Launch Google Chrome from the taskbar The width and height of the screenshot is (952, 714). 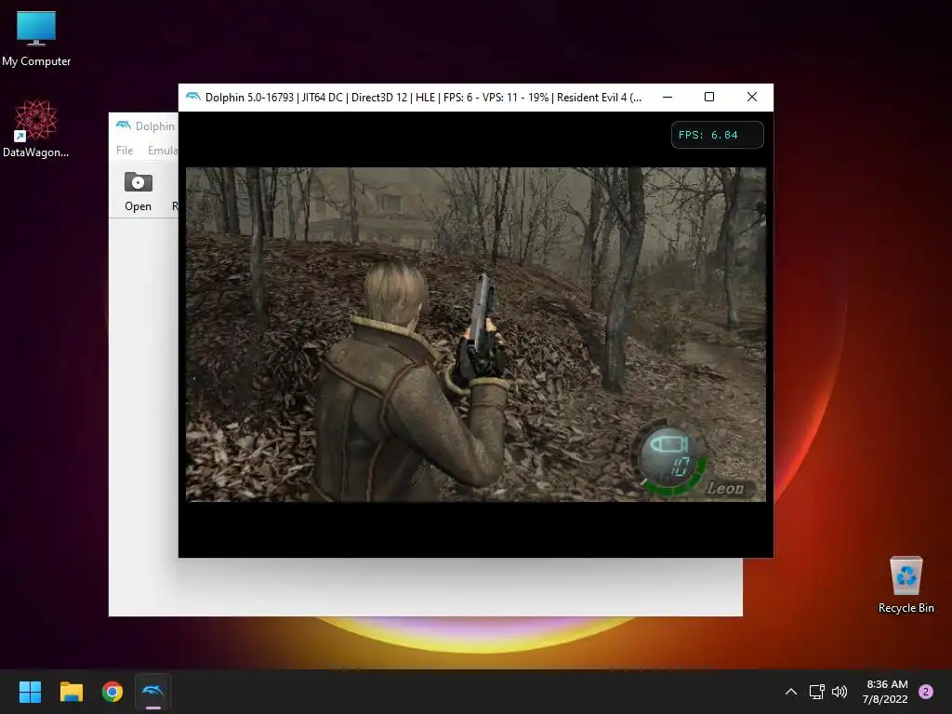coord(112,692)
